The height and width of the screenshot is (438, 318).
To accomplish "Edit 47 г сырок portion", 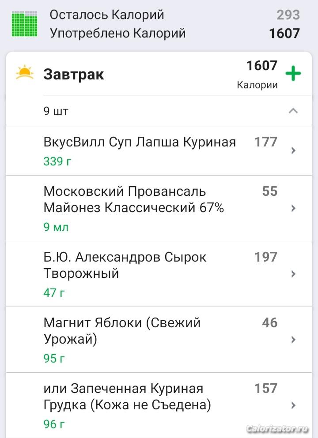I will click(x=54, y=293).
